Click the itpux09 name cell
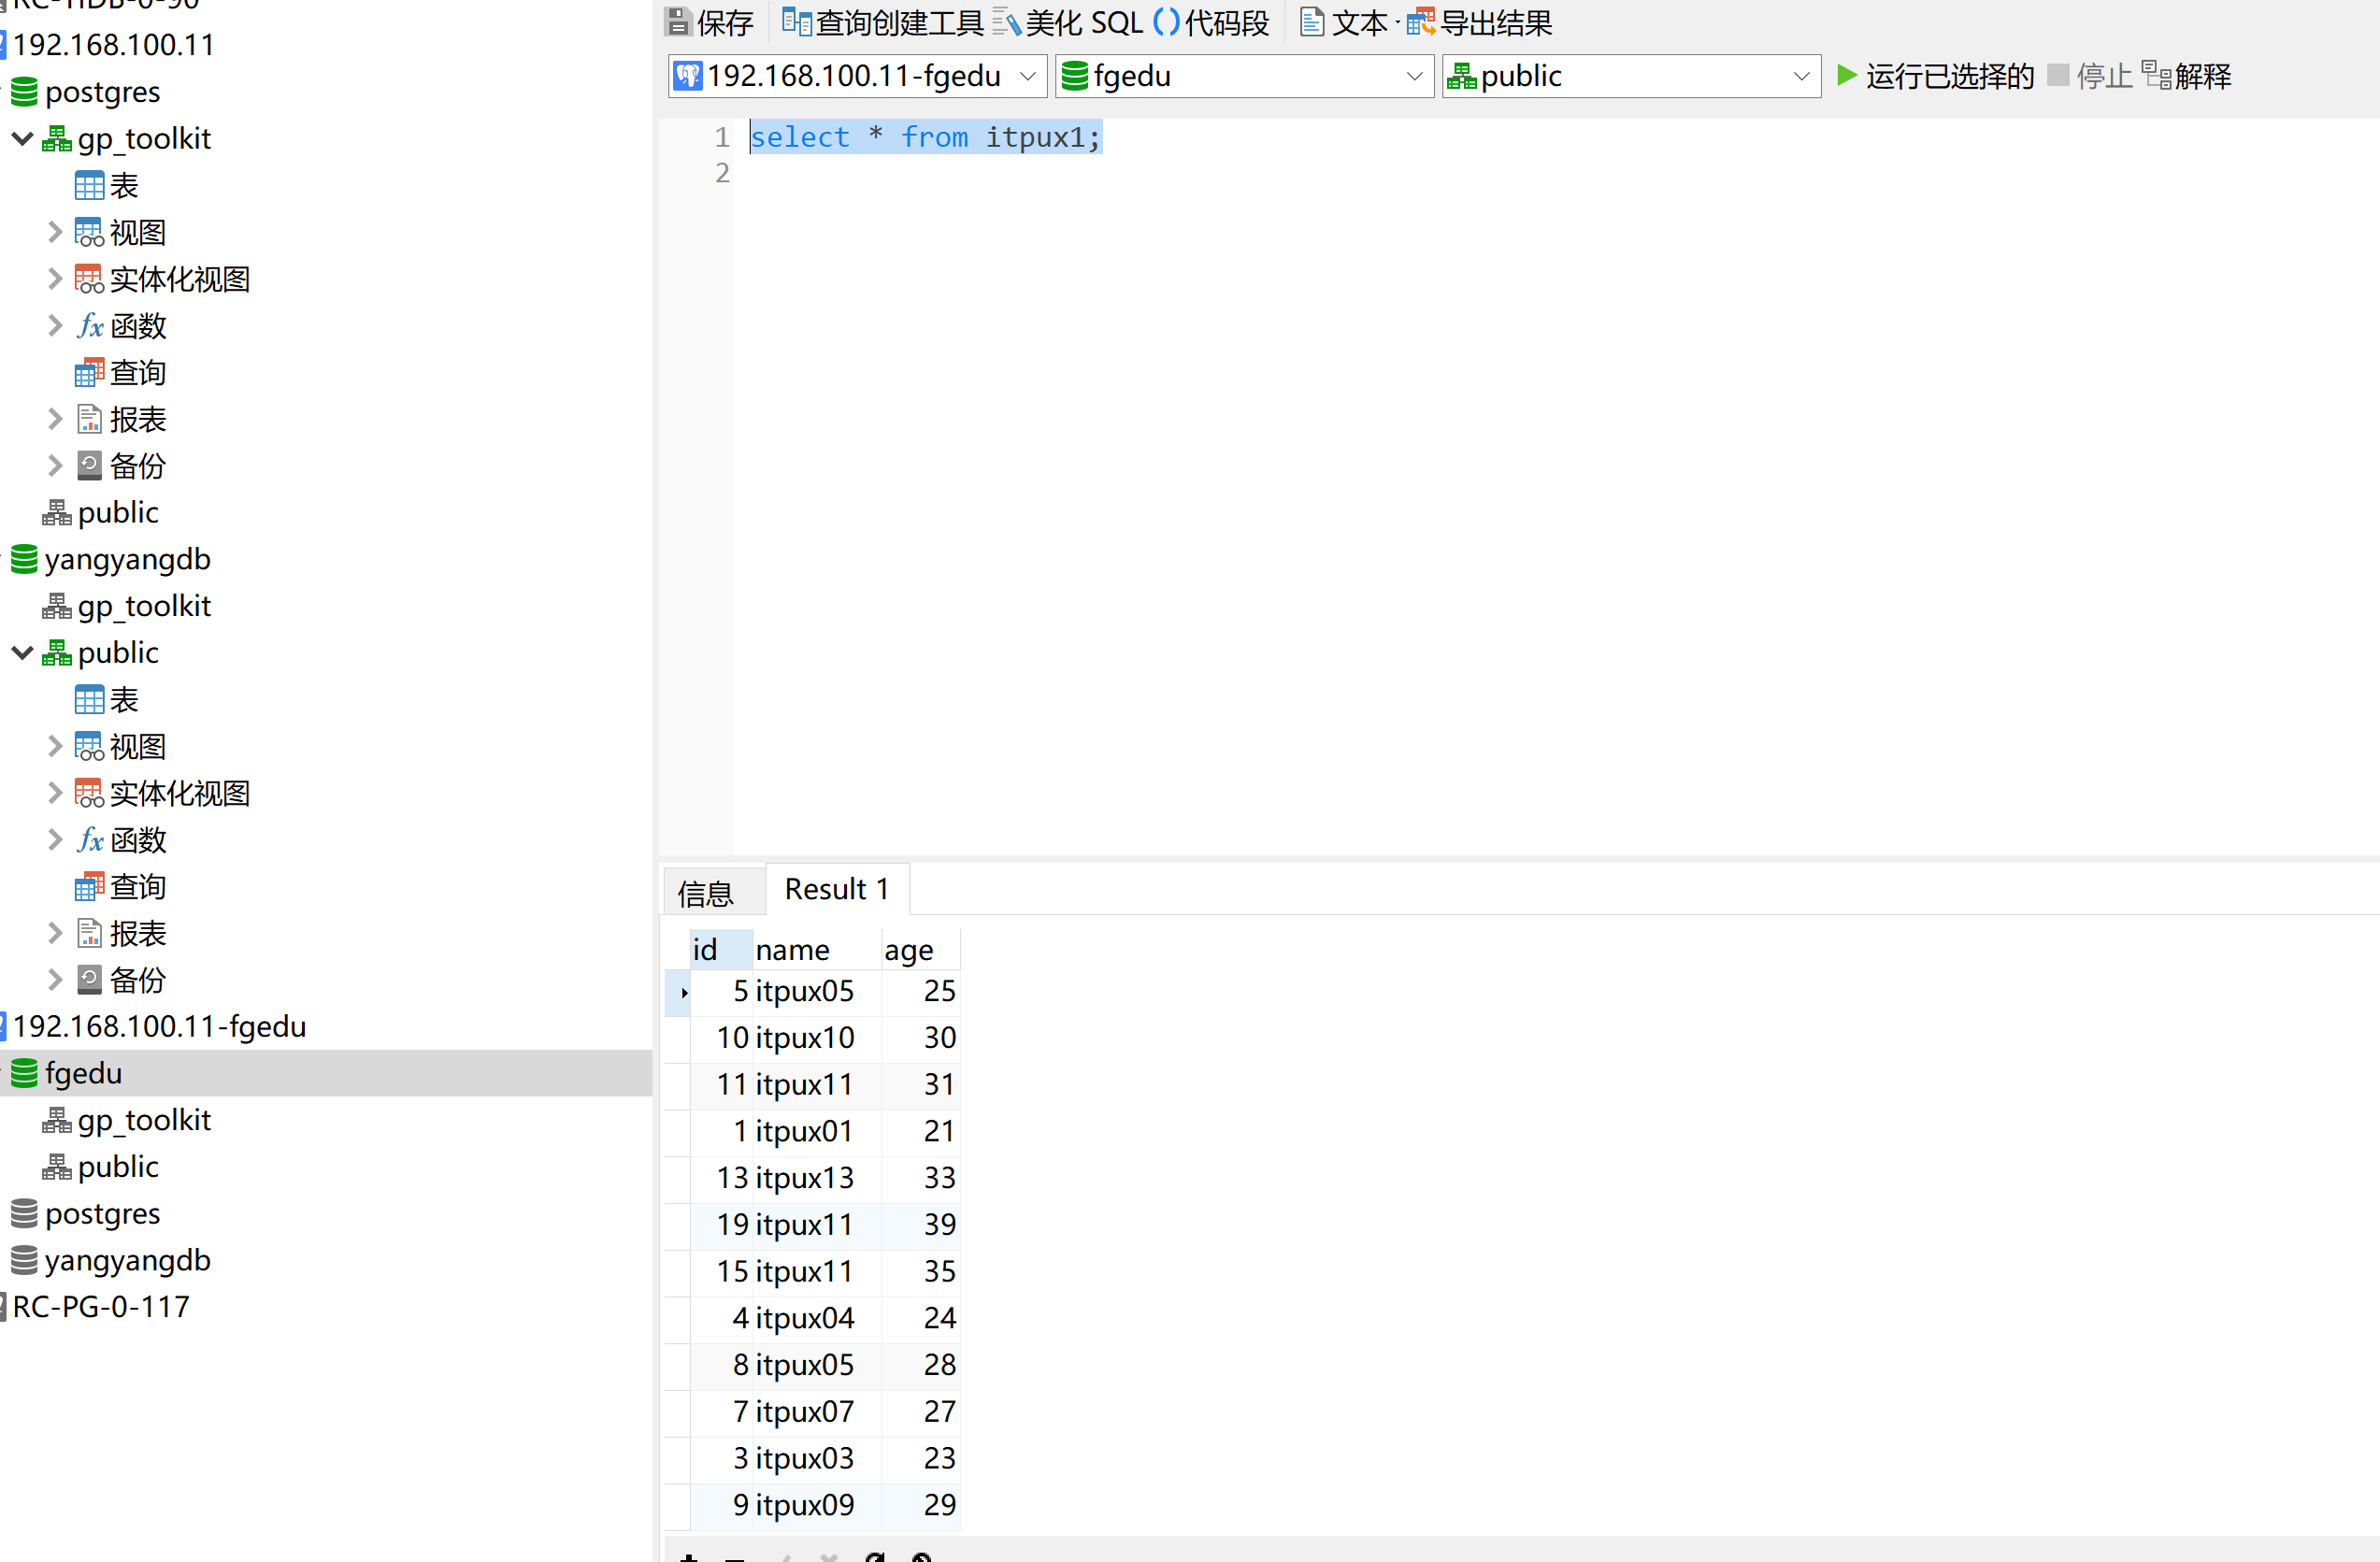2380x1562 pixels. coord(816,1505)
